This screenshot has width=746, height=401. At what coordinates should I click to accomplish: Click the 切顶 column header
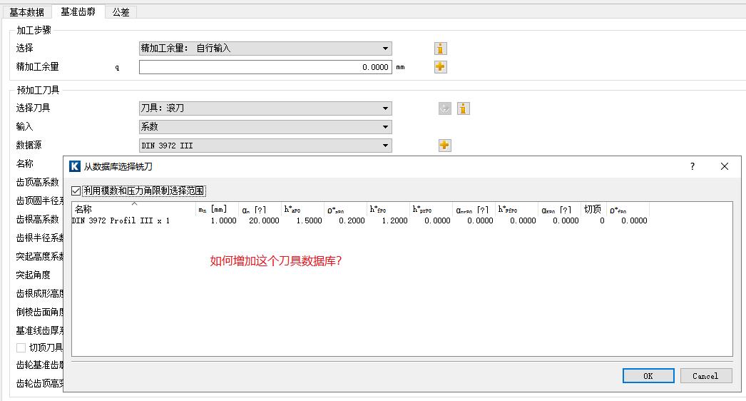[593, 209]
